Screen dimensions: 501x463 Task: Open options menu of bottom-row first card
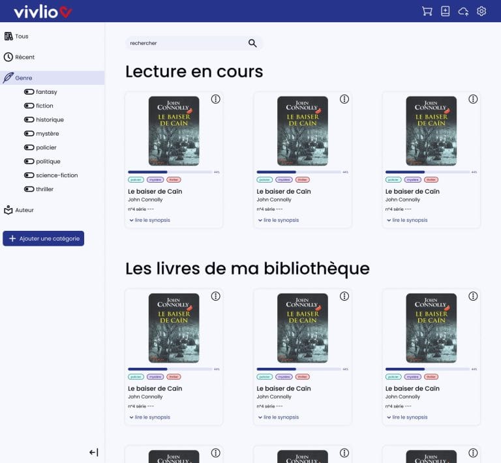216,453
